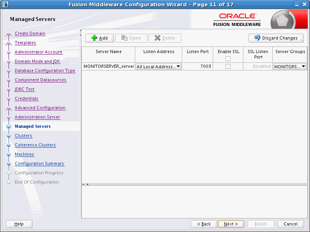This screenshot has width=310, height=232.
Task: Open the Server Groups MONITORS dropdown
Action: [290, 67]
